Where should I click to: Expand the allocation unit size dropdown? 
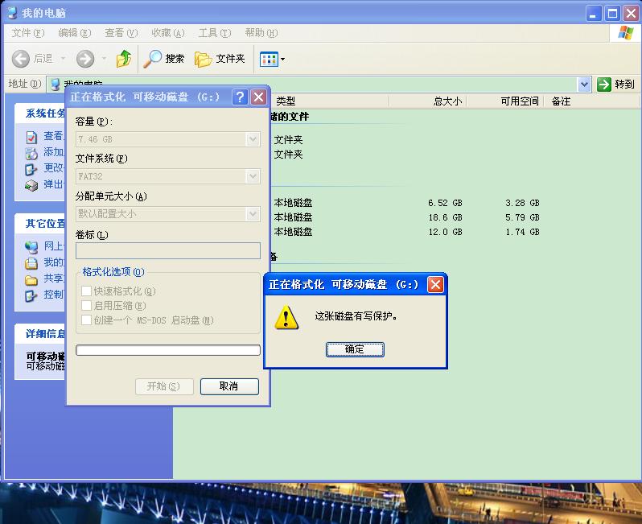pyautogui.click(x=253, y=214)
